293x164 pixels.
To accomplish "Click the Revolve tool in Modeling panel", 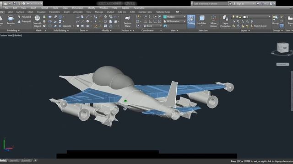I will point(11,20).
